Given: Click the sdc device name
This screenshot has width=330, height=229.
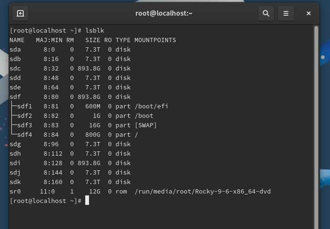Looking at the screenshot, I should coord(15,69).
